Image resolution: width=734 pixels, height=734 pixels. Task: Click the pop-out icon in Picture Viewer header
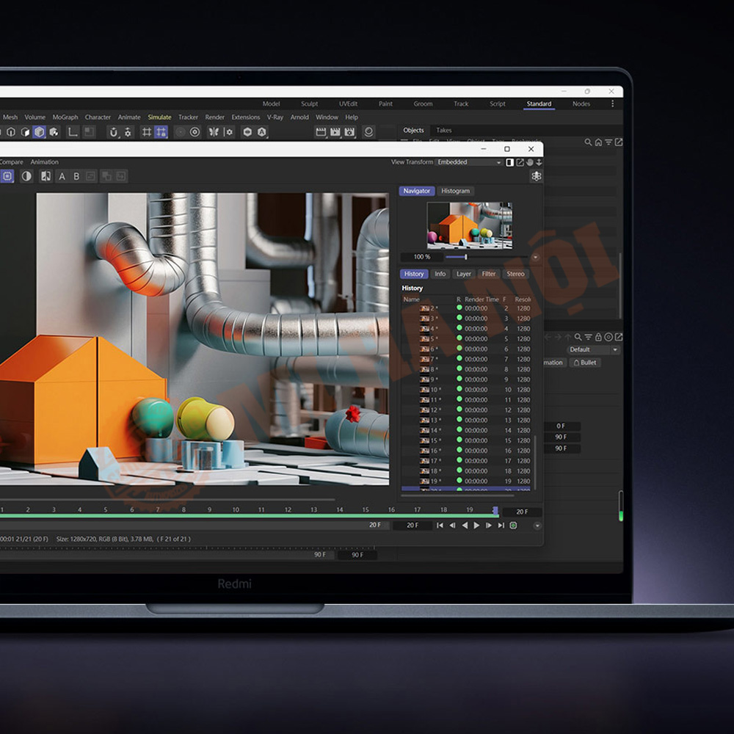tap(520, 162)
